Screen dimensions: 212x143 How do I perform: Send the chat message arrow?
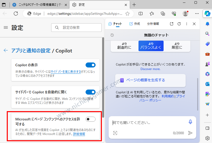pos(190,133)
